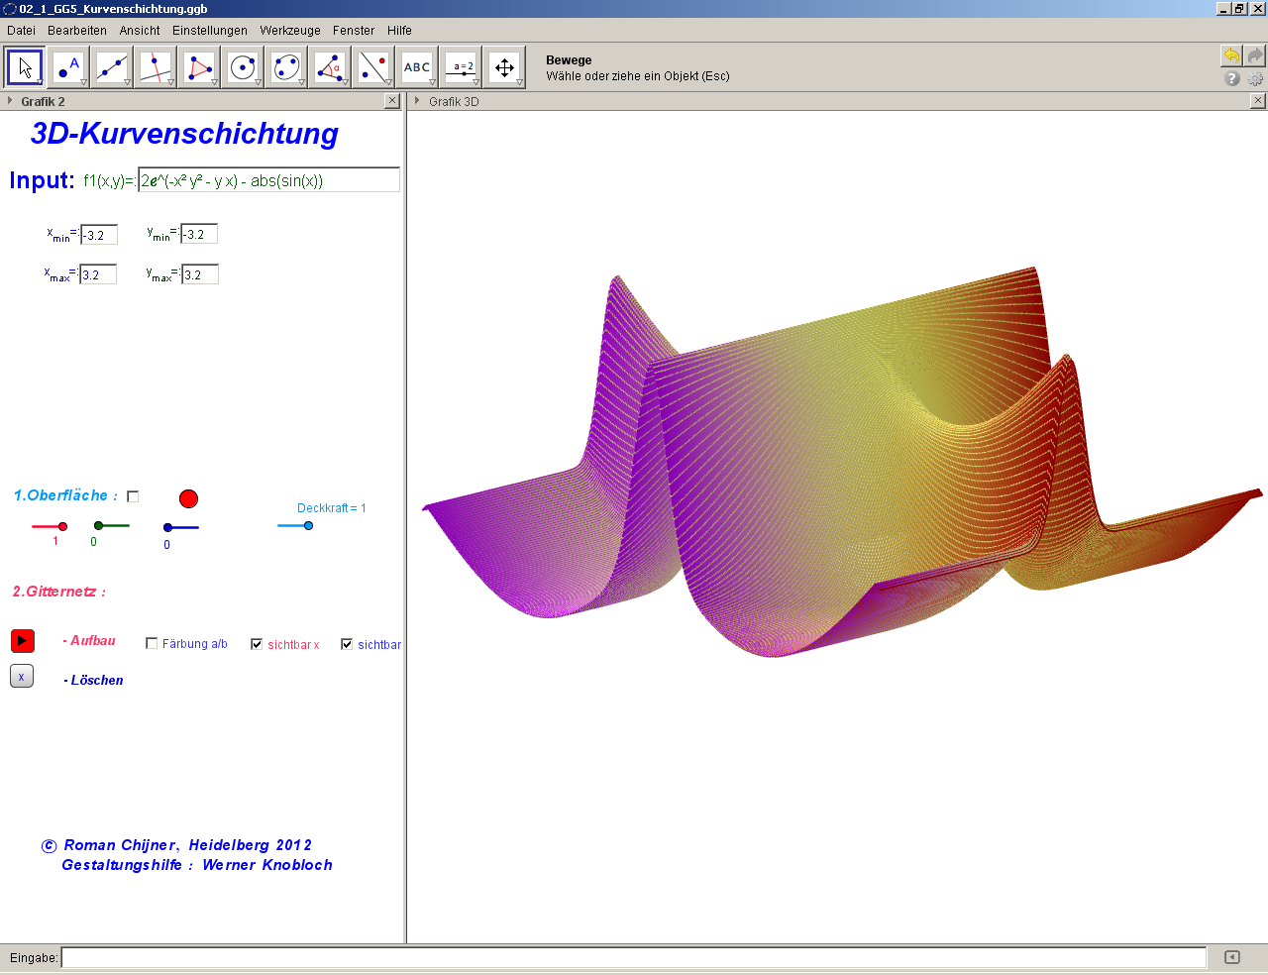Open the Werkzeuge menu

290,31
